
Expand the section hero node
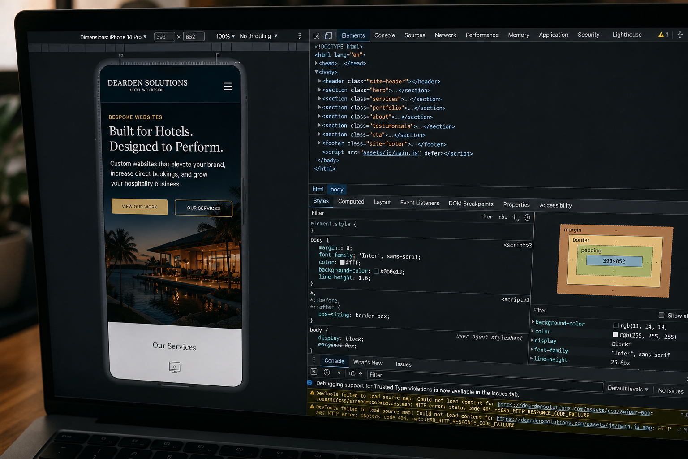click(320, 90)
